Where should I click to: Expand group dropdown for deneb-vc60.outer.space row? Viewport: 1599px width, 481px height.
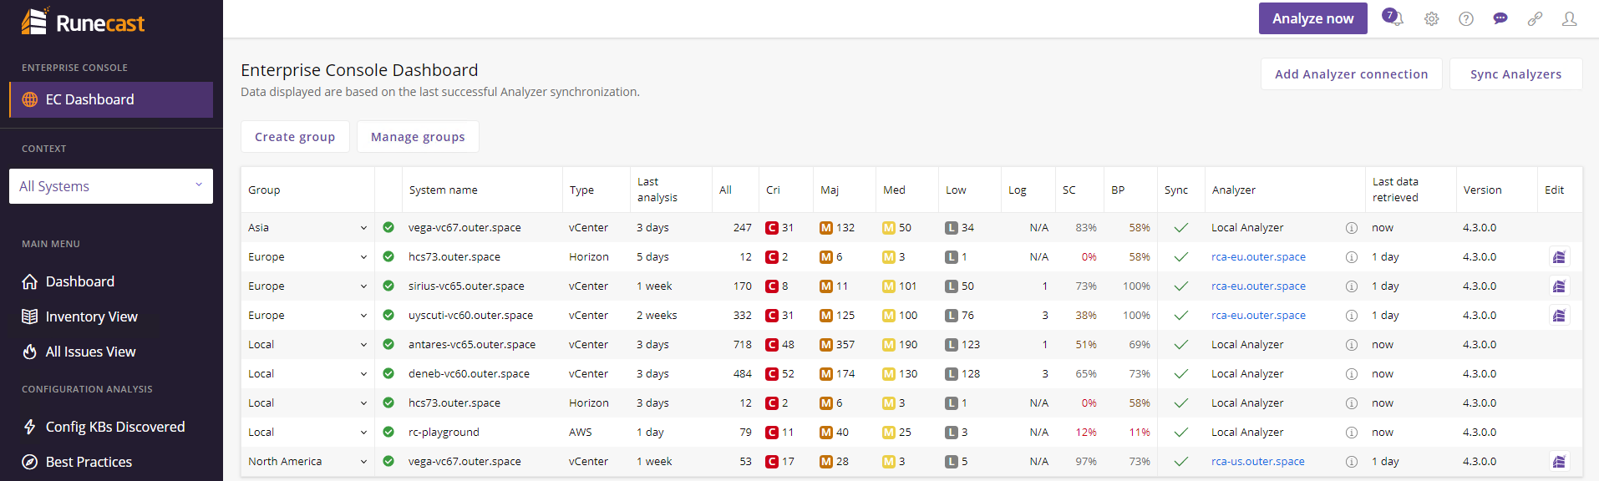click(x=363, y=374)
